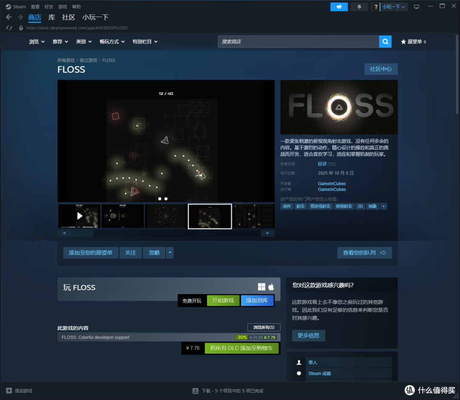Click 所有游戏 breadcrumb link
Screen dimensions: 460x400
click(x=66, y=60)
